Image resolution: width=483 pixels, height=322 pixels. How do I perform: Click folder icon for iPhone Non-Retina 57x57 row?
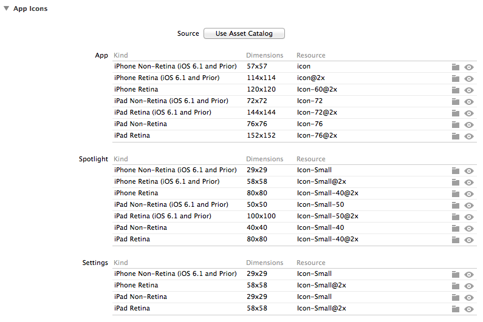point(456,67)
